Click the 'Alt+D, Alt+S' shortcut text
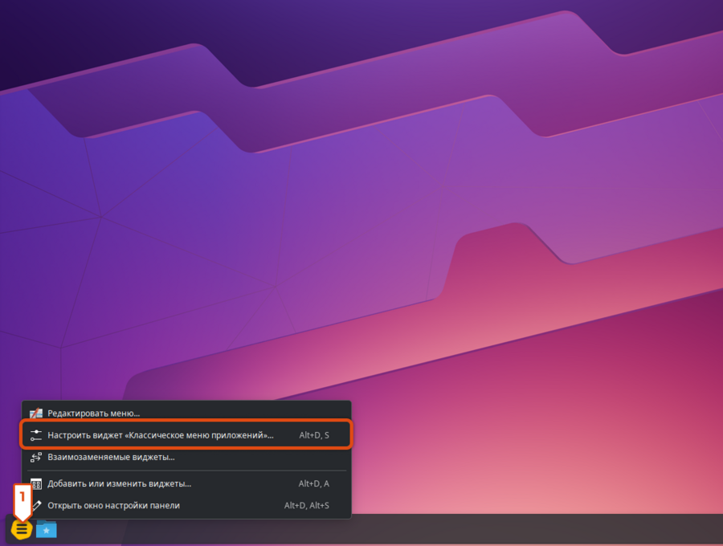This screenshot has height=546, width=723. coord(307,506)
